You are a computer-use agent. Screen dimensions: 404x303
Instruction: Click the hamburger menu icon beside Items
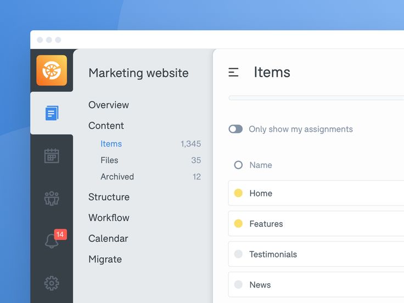233,72
